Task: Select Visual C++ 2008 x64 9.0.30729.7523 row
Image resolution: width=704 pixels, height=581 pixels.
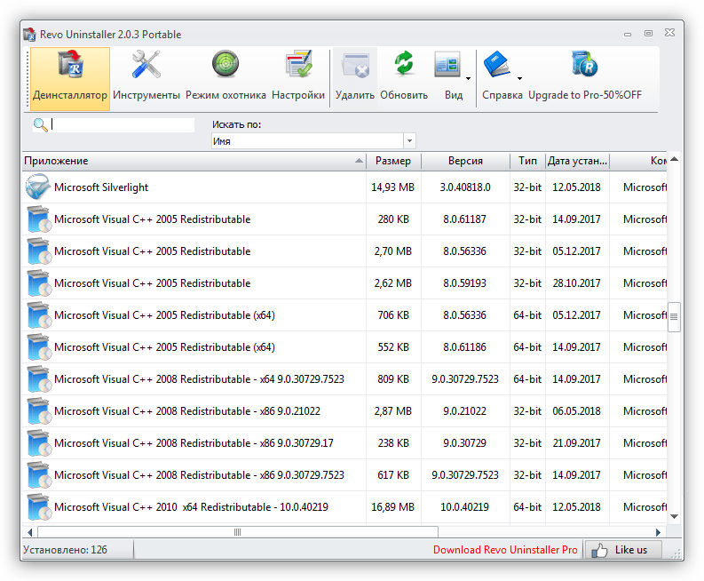Action: (x=344, y=379)
